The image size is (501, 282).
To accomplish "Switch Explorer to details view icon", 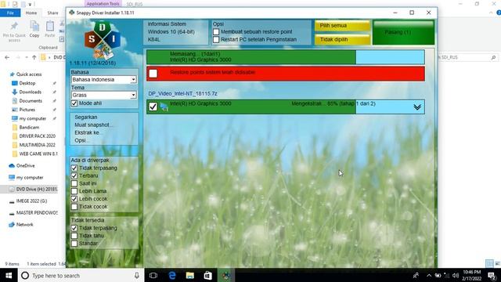I will pyautogui.click(x=489, y=263).
